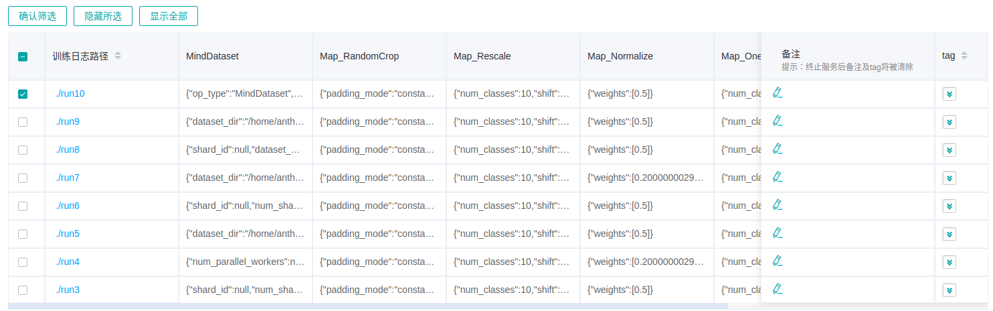Expand the tag selector for ./run3
The image size is (993, 311).
[949, 290]
